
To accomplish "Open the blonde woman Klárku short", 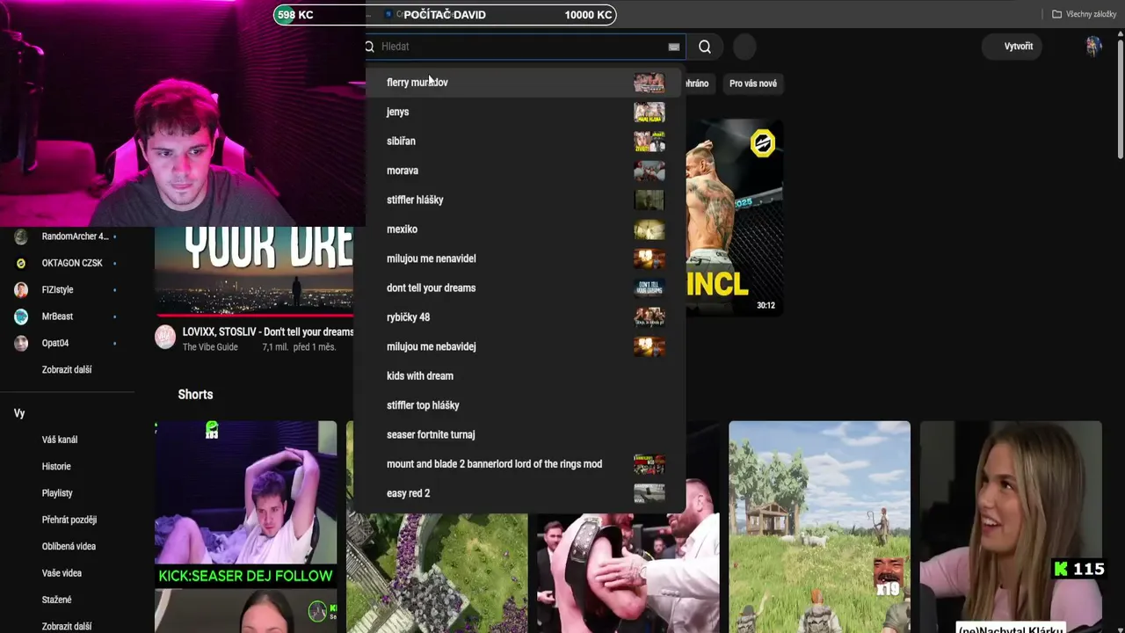I will coord(1011,527).
